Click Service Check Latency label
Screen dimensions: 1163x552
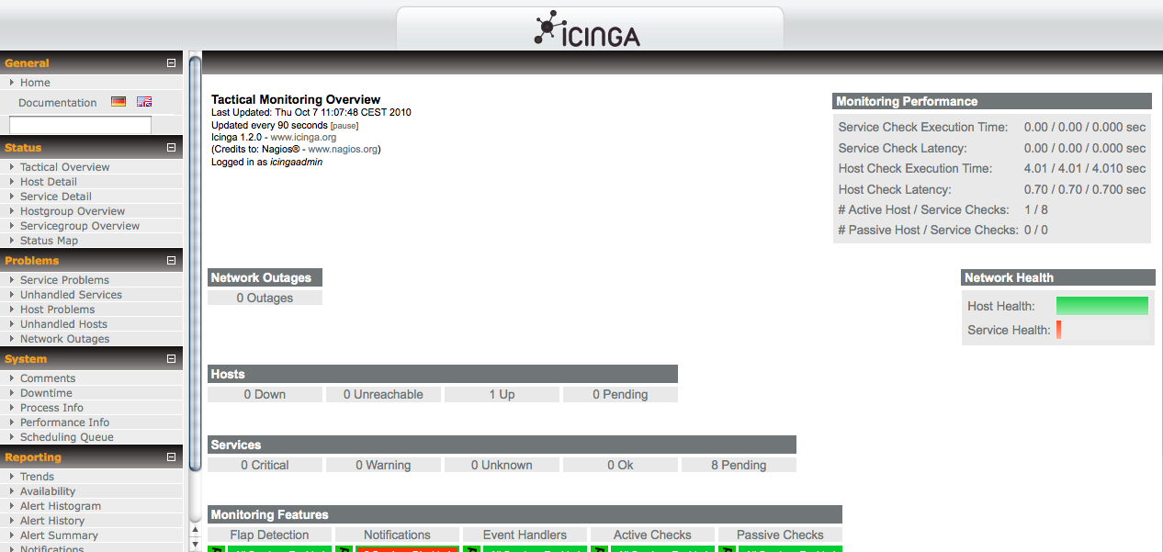coord(902,148)
